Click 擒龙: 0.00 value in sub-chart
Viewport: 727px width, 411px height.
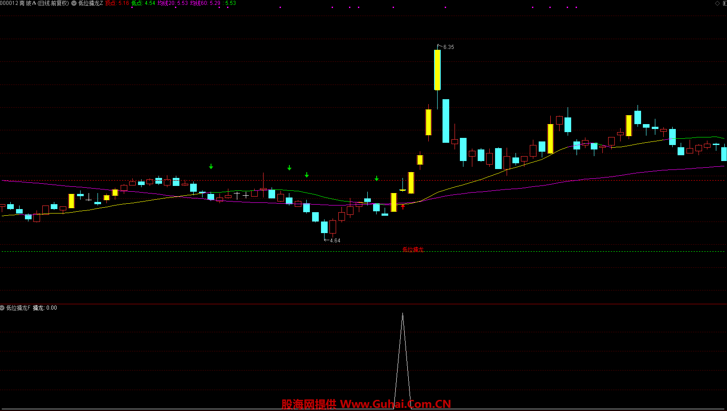coord(45,308)
